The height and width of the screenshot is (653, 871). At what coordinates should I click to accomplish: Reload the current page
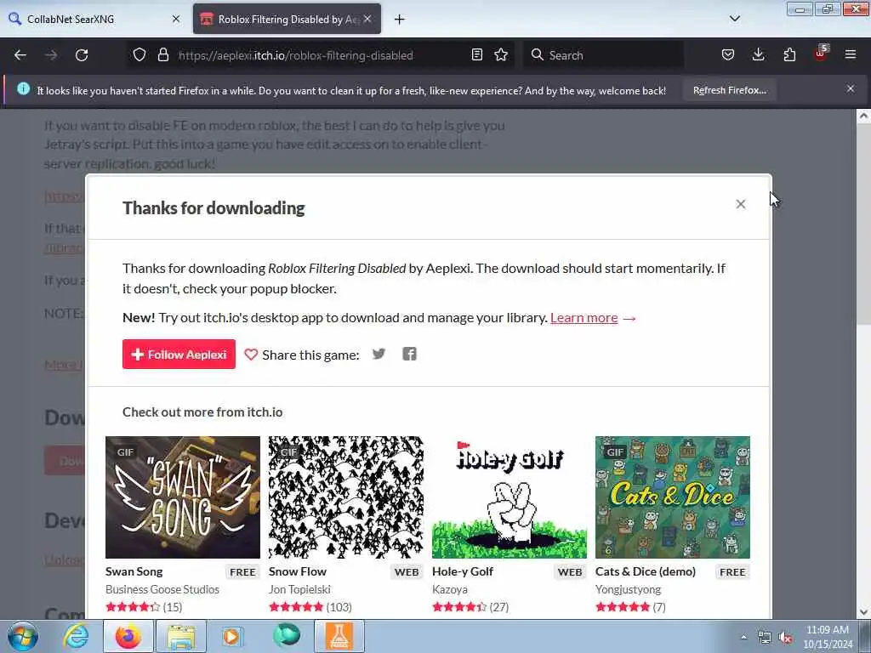click(x=82, y=55)
